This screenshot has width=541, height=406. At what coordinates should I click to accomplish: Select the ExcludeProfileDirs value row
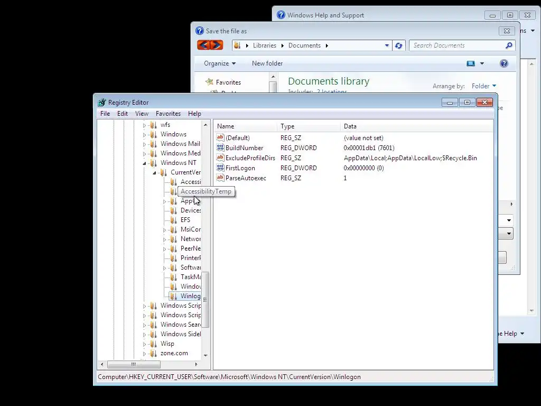(x=353, y=158)
